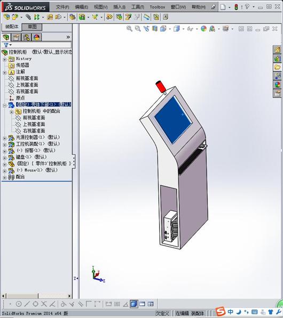Expand the History tree node
The image size is (283, 318).
(x=4, y=60)
